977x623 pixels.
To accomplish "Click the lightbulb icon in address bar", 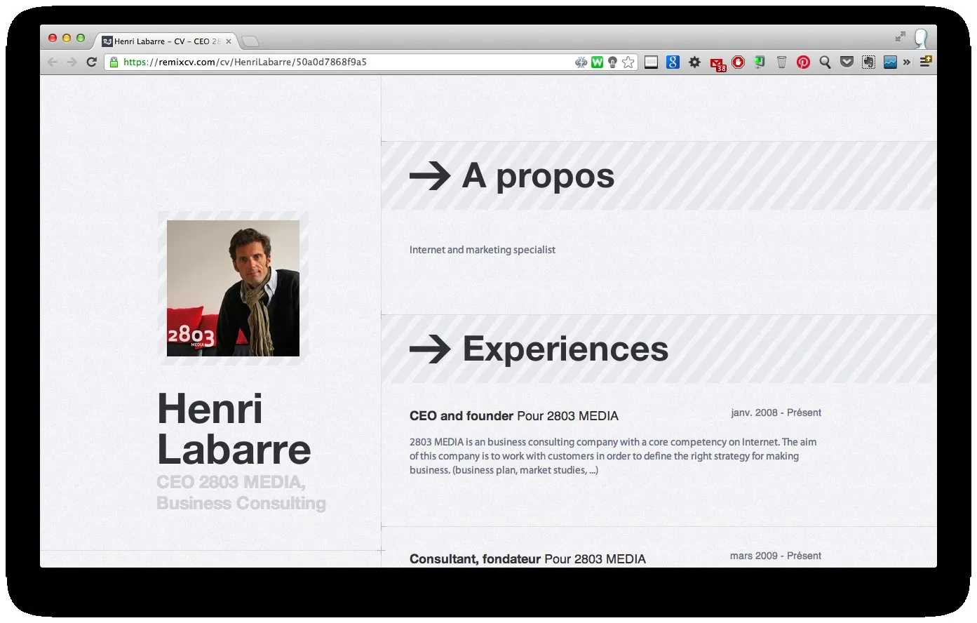I will click(612, 62).
